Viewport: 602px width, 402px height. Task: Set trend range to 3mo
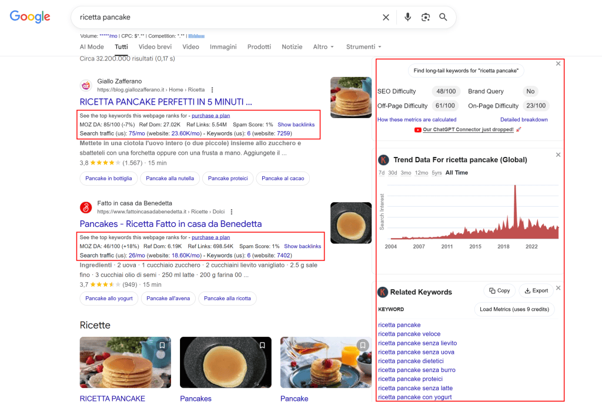click(406, 173)
